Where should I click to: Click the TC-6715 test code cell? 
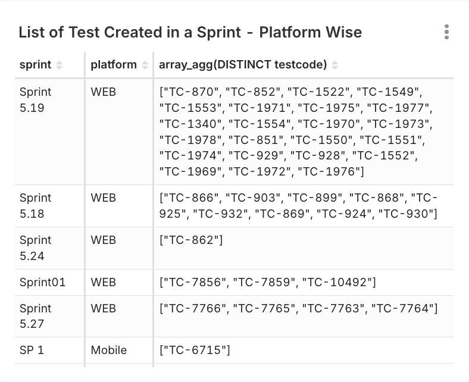pyautogui.click(x=195, y=350)
